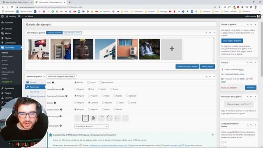Collapse the Publicar panel
This screenshot has height=148, width=263.
[x=255, y=62]
